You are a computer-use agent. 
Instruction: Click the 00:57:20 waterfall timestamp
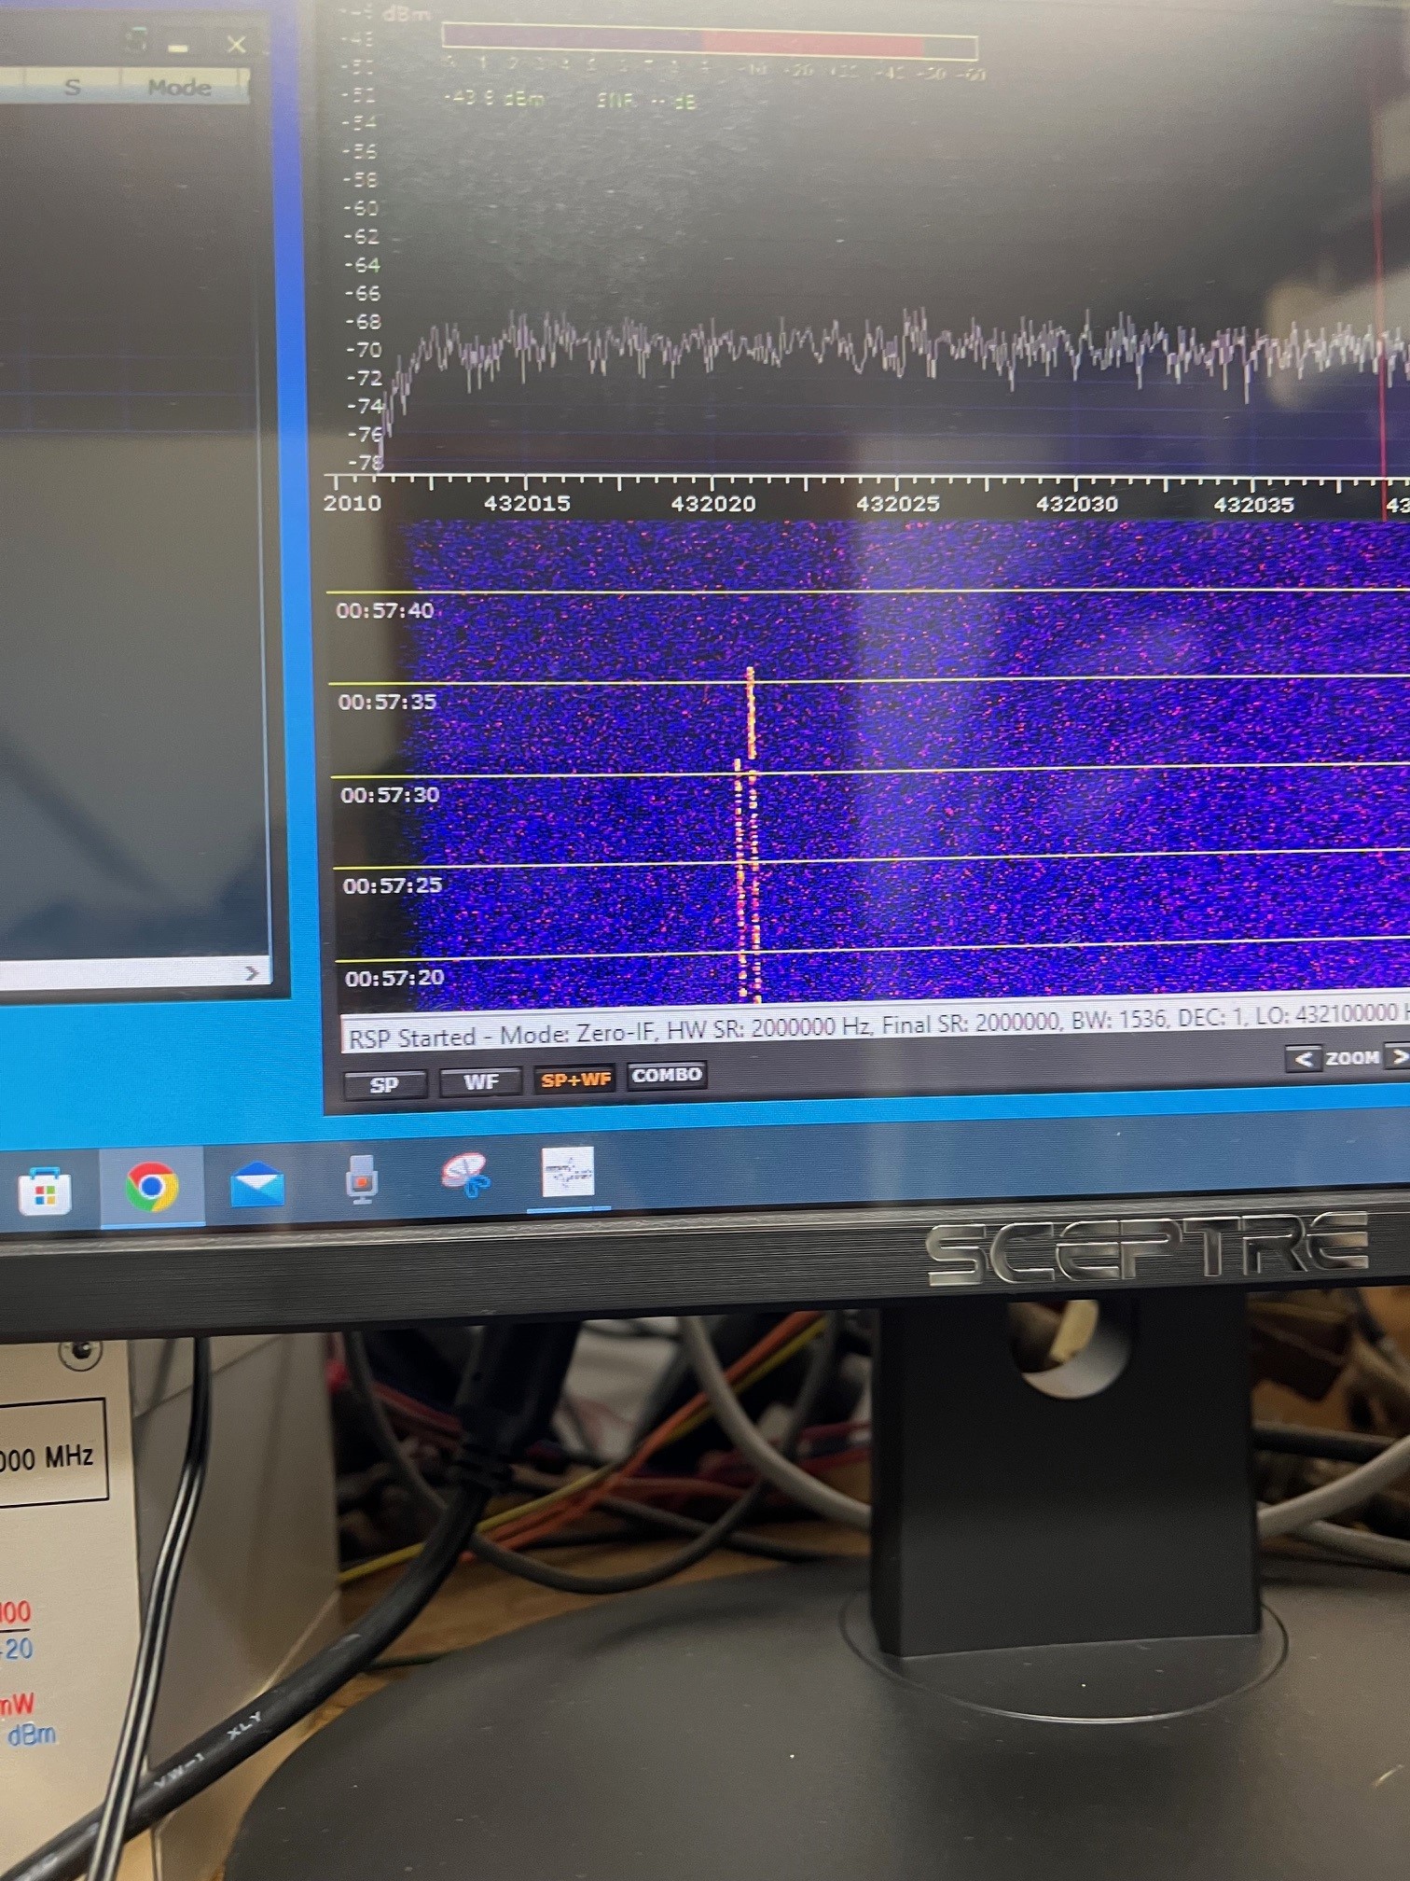point(394,978)
